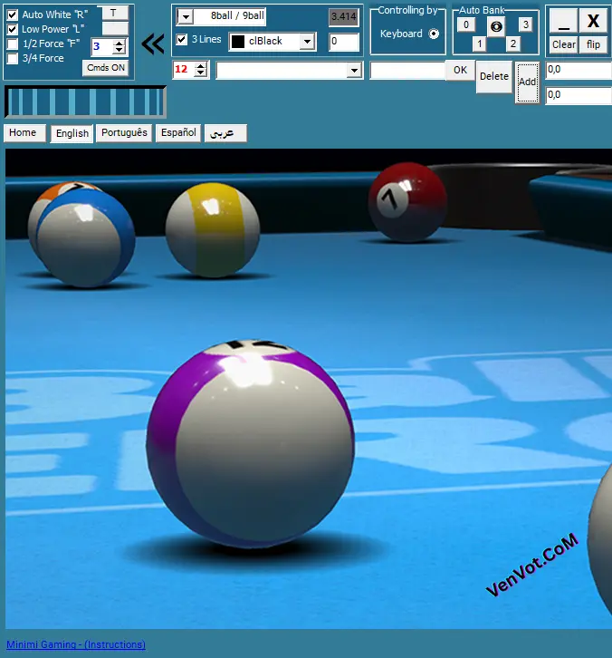Screen dimensions: 612x658
Task: Decrease the blue 3 spinner value
Action: click(x=120, y=51)
